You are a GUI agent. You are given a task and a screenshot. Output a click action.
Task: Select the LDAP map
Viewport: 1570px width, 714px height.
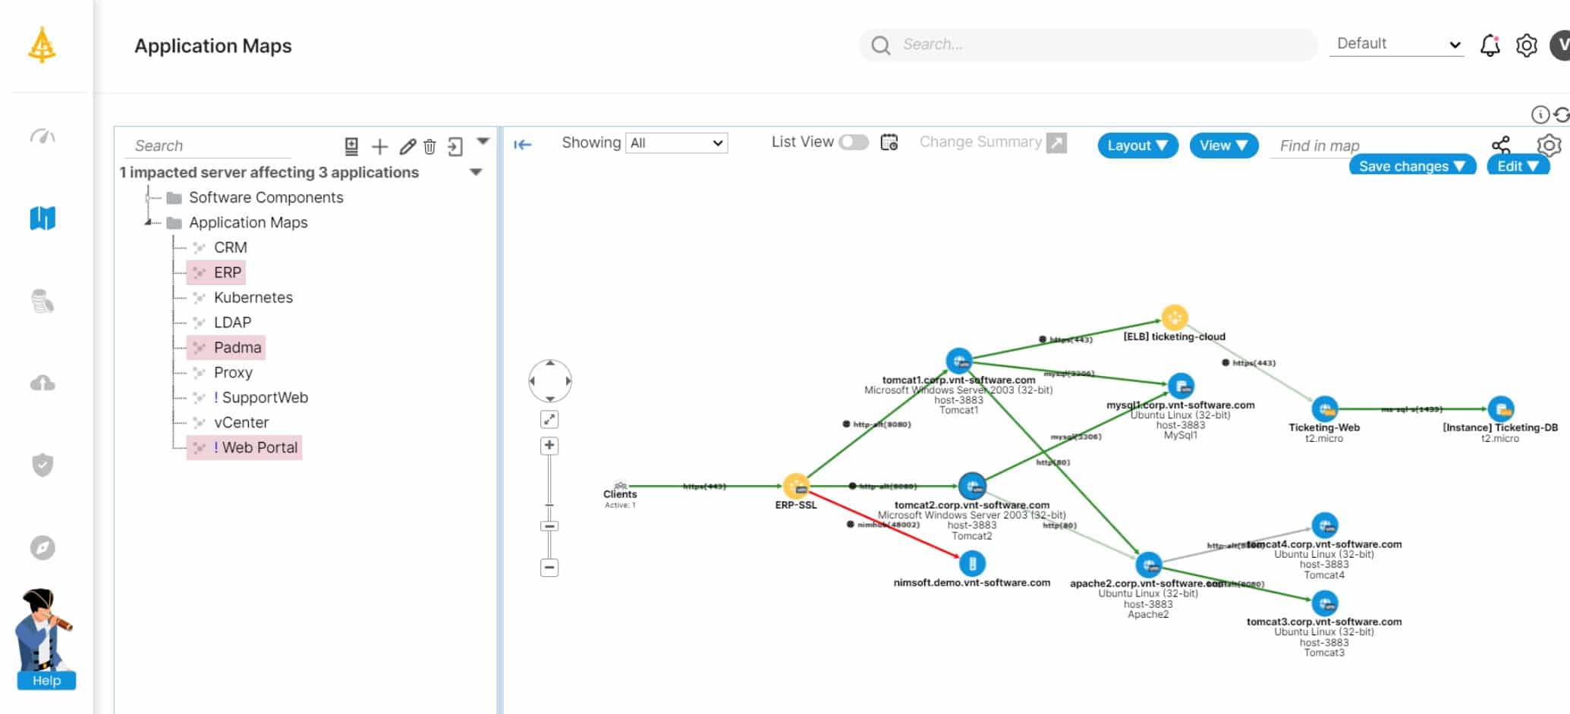[x=232, y=322]
